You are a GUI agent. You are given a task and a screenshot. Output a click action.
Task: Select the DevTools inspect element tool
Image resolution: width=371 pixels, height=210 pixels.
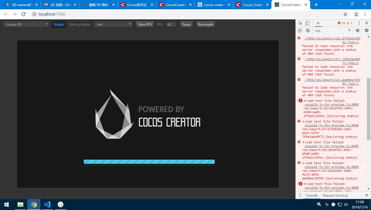pyautogui.click(x=300, y=23)
